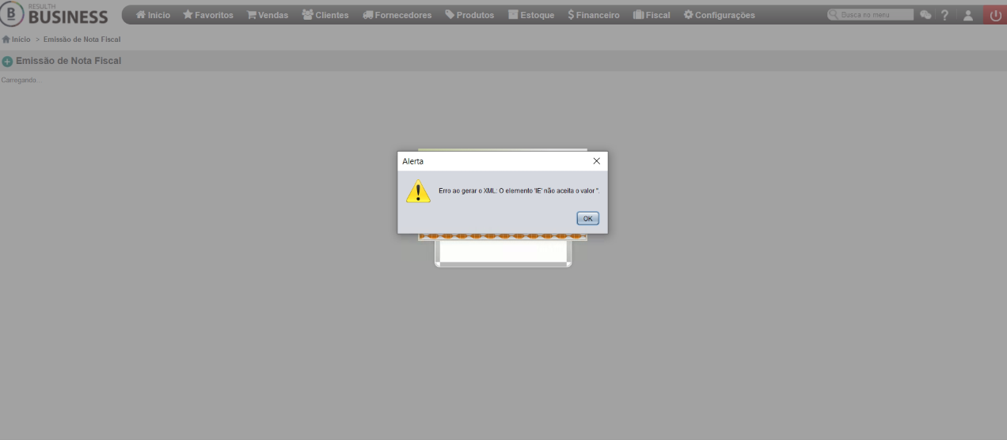Open the Favoritos menu
The height and width of the screenshot is (440, 1007).
(208, 15)
